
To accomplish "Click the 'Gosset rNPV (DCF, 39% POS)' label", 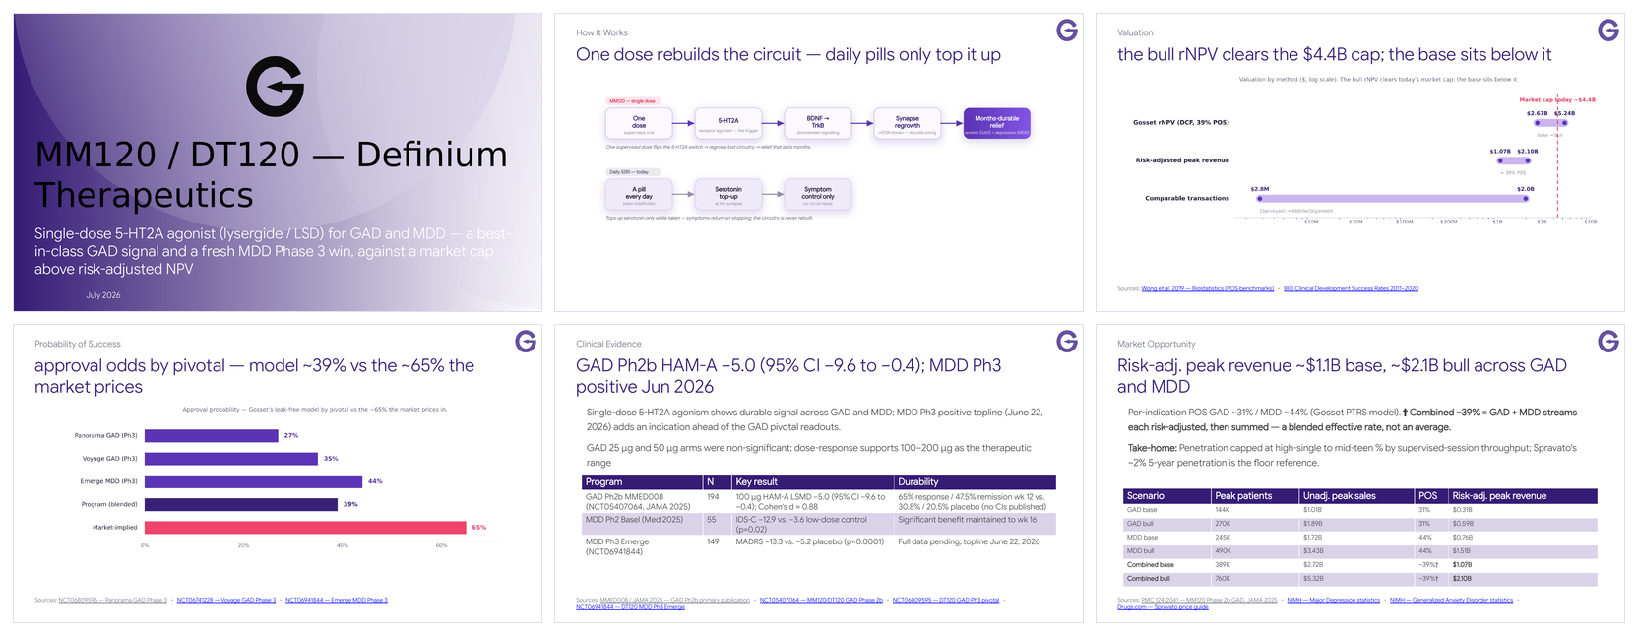I will coord(1181,122).
